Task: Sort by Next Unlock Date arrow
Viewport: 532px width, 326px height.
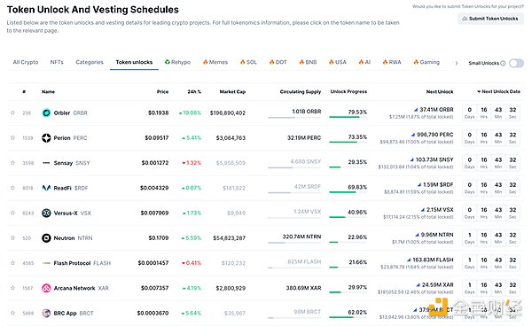Action: pos(479,91)
